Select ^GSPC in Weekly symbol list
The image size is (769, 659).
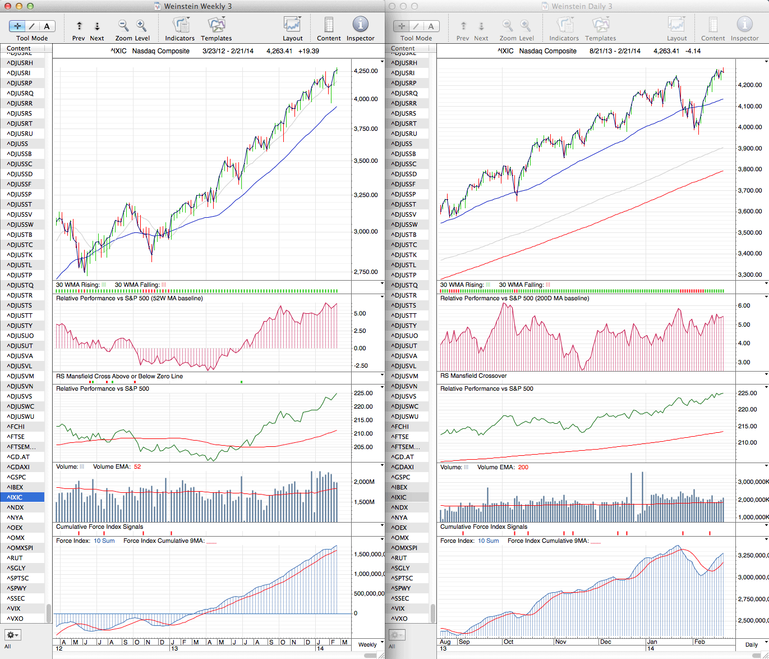click(16, 477)
